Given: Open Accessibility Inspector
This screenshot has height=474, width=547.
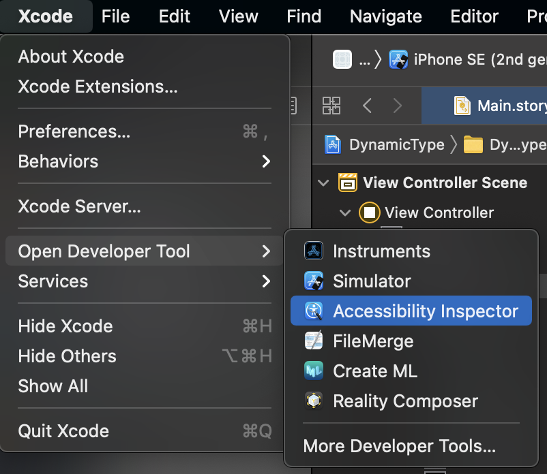Looking at the screenshot, I should (411, 311).
